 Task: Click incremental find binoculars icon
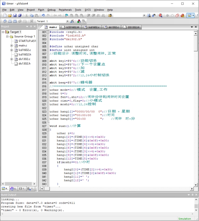(154, 15)
